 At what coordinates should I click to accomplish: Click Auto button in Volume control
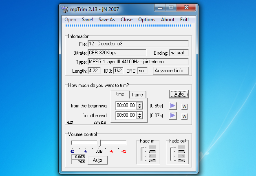tap(97, 160)
